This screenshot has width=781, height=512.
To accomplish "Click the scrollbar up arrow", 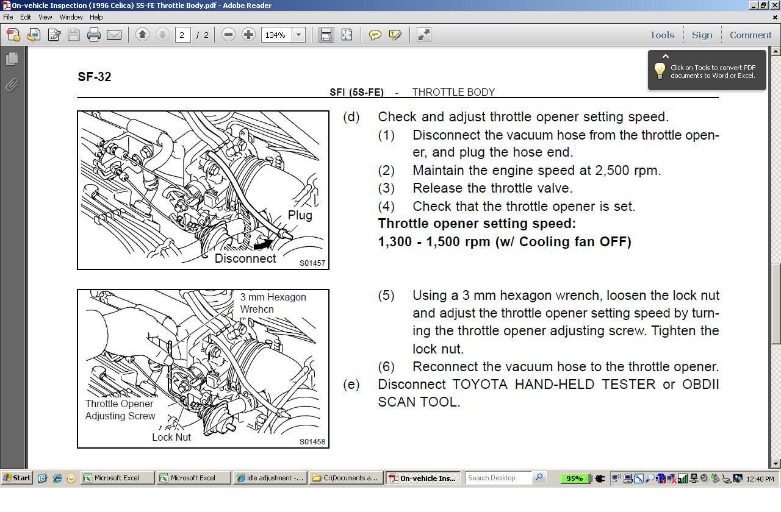I will (x=776, y=52).
